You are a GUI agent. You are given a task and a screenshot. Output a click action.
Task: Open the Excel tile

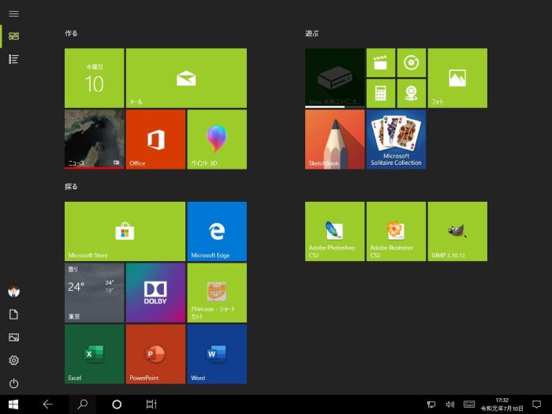94,354
